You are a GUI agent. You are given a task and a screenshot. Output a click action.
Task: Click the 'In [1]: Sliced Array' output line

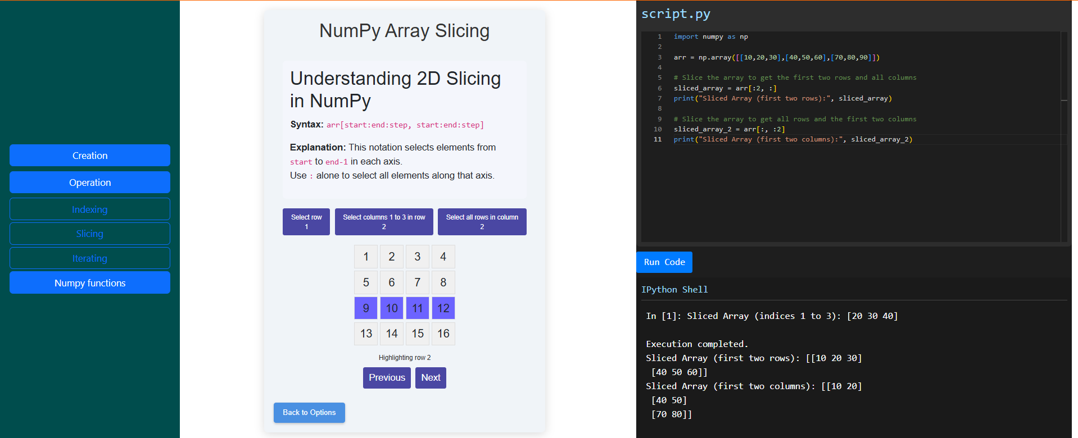772,316
